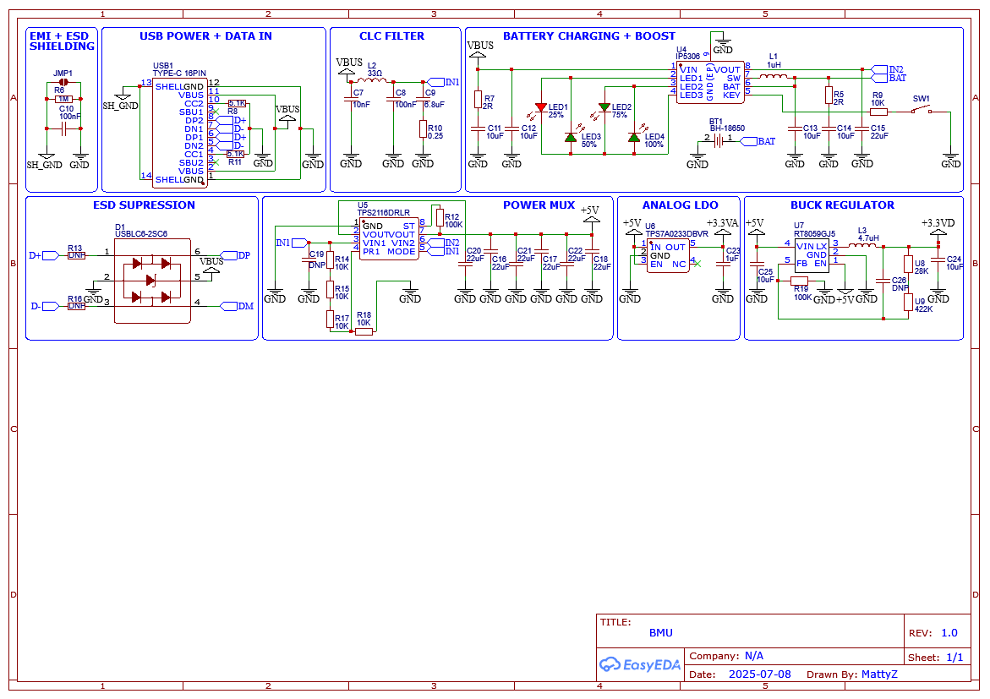Screen dimensions: 990x699
Task: Click the green LED2 75% diode symbol
Action: click(604, 107)
